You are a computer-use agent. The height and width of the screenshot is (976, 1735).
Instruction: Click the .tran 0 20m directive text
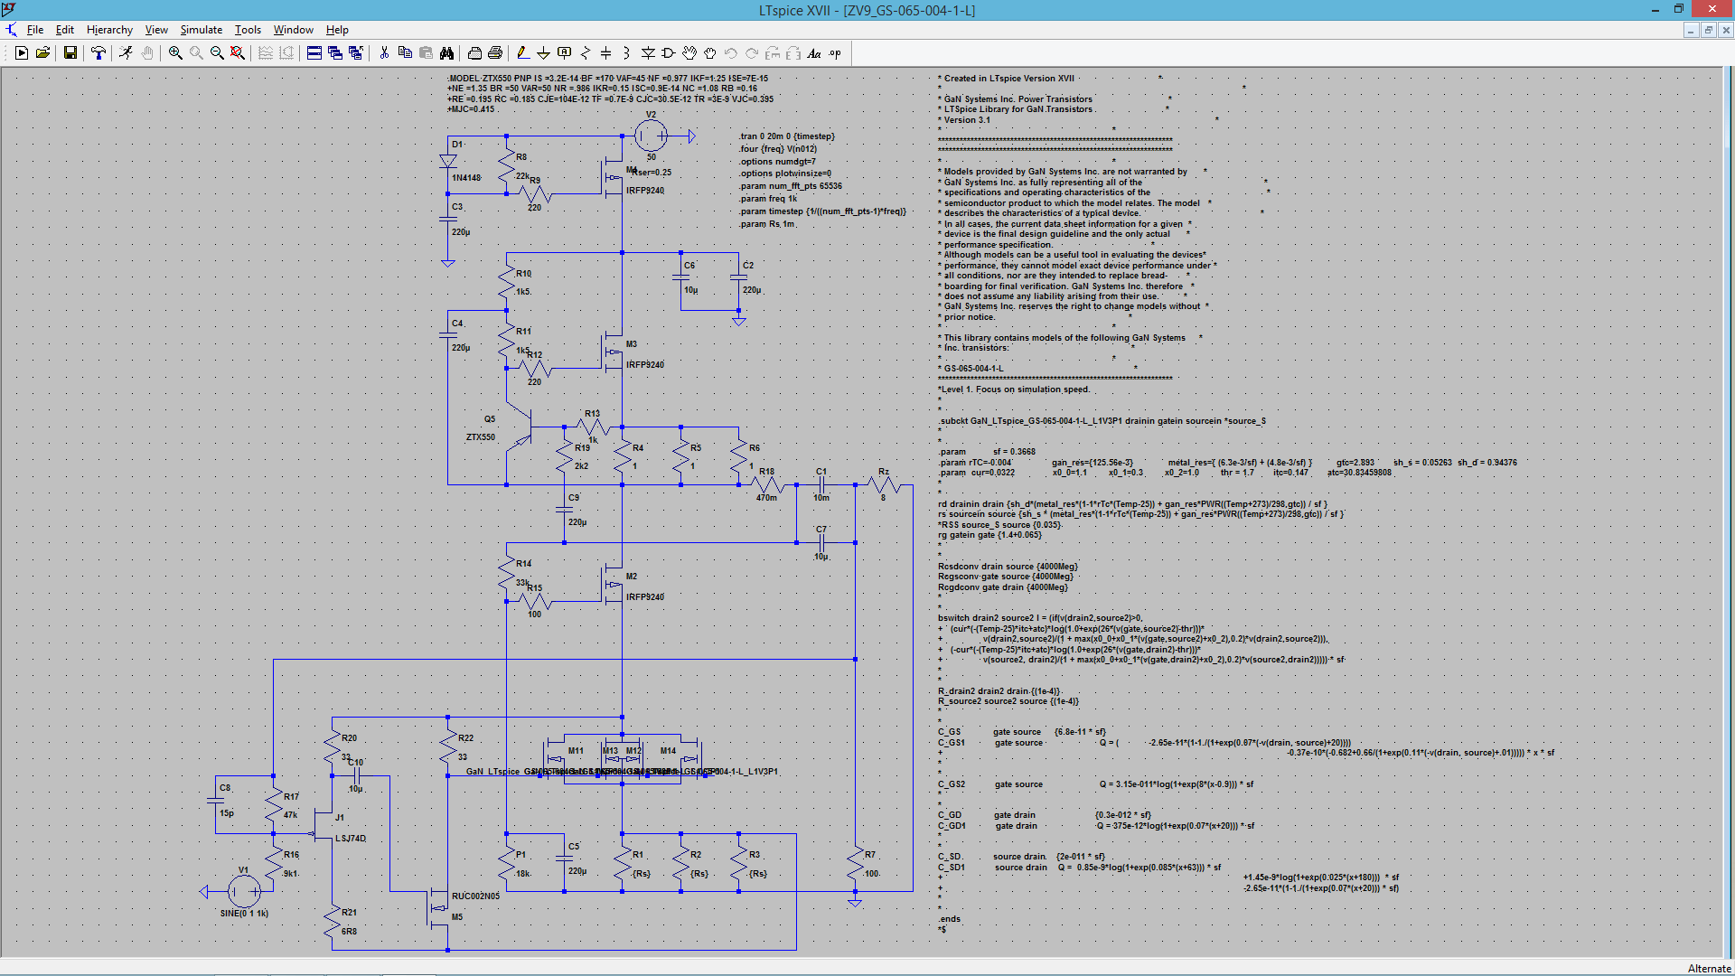(787, 136)
